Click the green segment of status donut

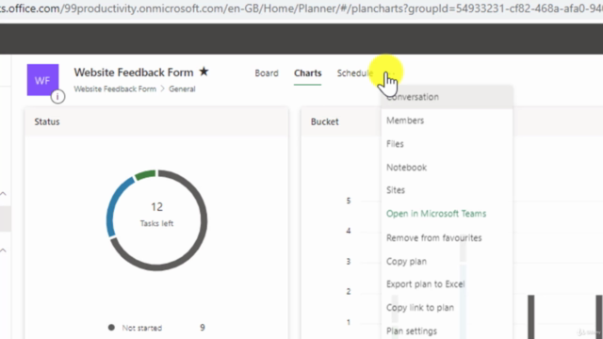(x=145, y=174)
